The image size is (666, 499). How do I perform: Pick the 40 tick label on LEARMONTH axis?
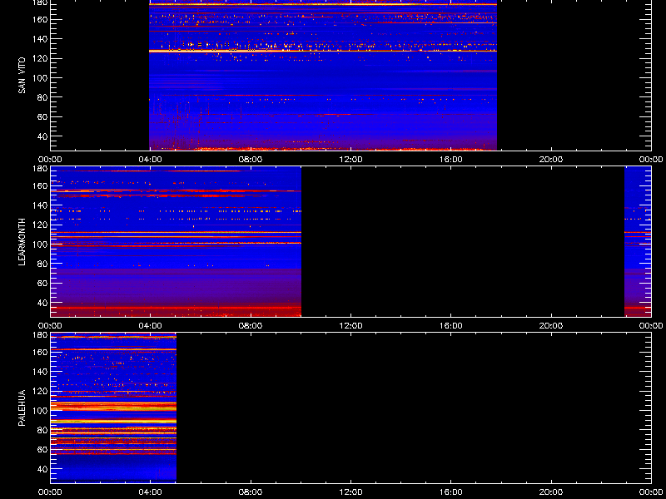43,303
